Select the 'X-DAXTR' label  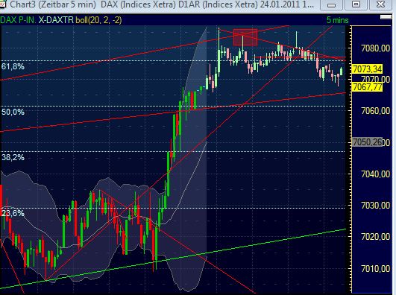tap(56, 20)
